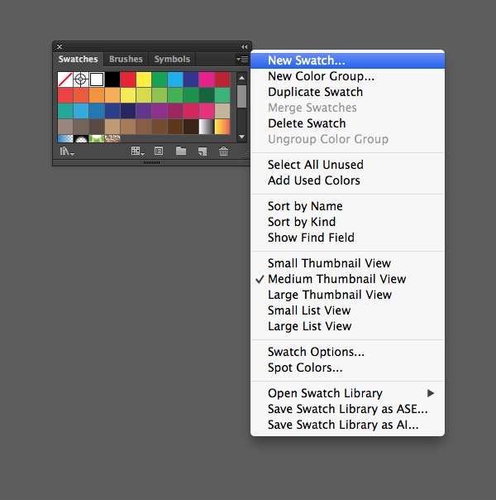This screenshot has height=500, width=496.
Task: Toggle the checked Medium Thumbnail View option
Action: [336, 279]
